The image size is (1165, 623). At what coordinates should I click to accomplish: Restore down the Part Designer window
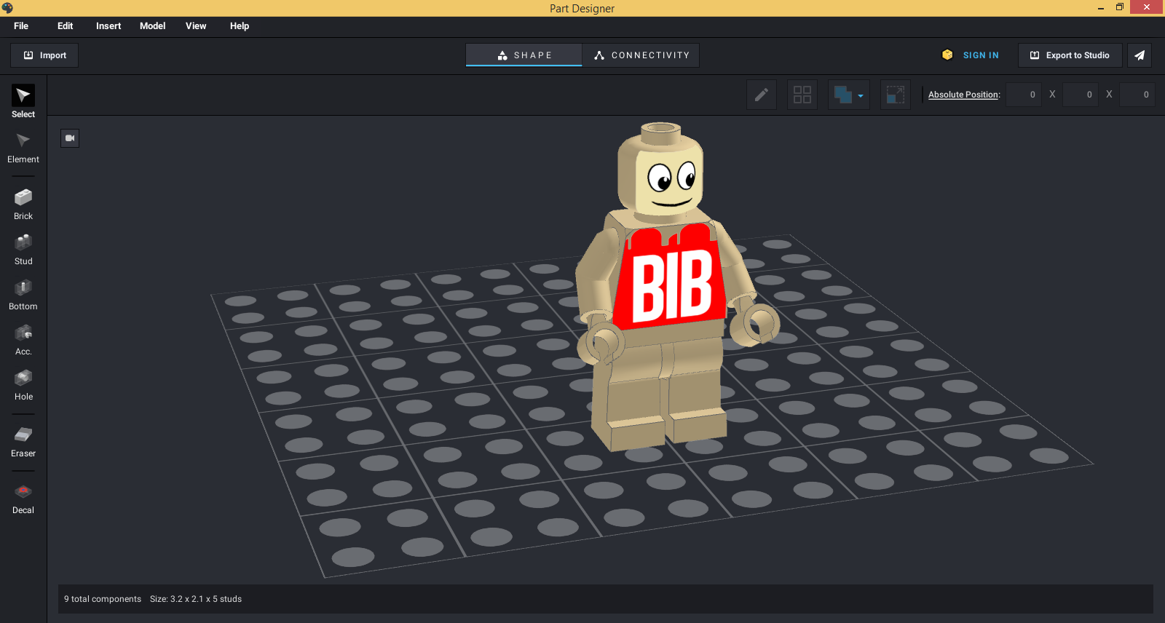point(1120,8)
